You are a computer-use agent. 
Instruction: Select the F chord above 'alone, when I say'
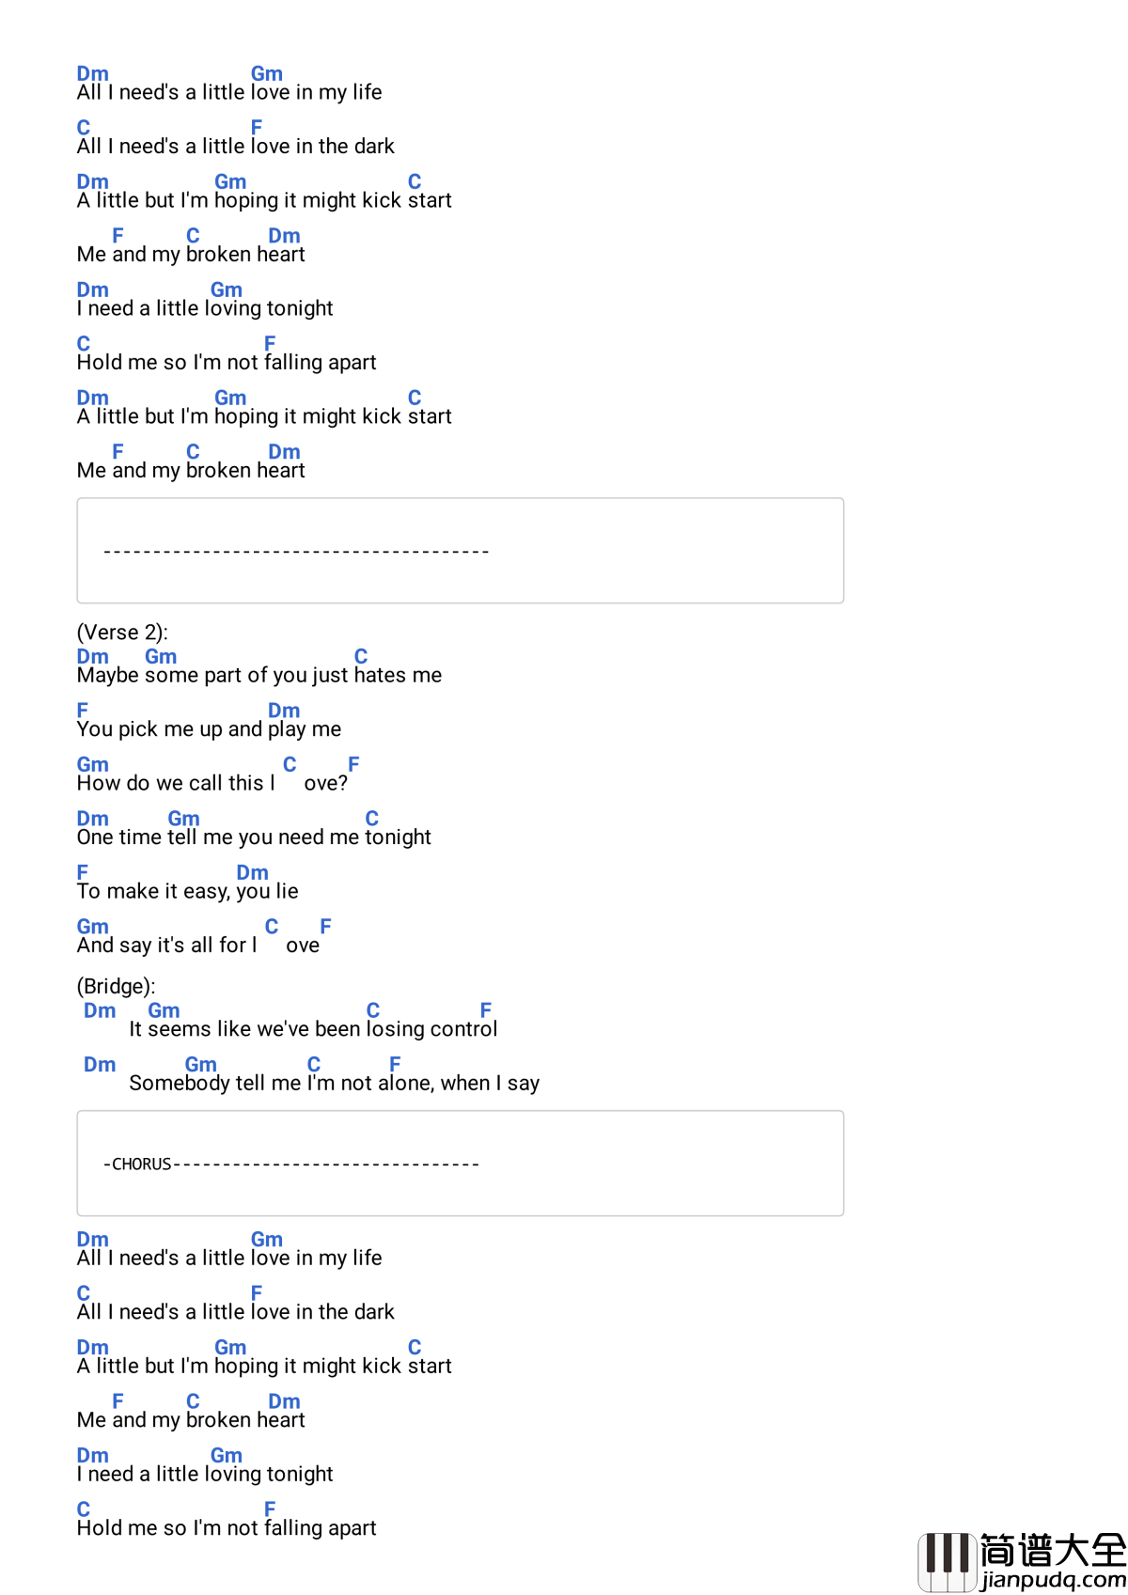point(396,1064)
